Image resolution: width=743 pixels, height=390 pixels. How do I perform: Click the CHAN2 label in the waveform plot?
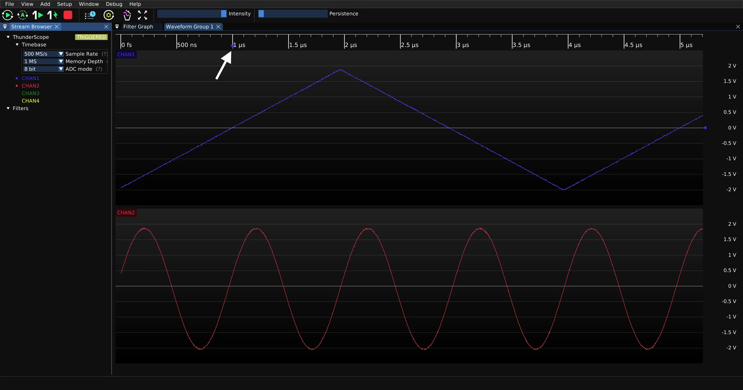[126, 213]
